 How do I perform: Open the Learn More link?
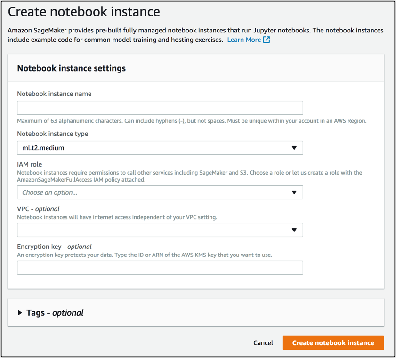pyautogui.click(x=244, y=40)
